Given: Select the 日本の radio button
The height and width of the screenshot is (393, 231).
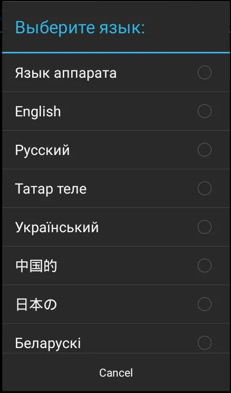Looking at the screenshot, I should click(x=205, y=304).
